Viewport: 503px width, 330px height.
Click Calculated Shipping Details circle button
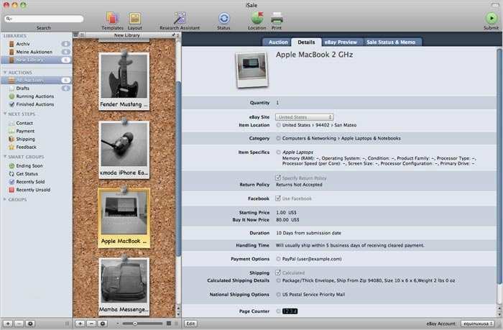[x=278, y=280]
